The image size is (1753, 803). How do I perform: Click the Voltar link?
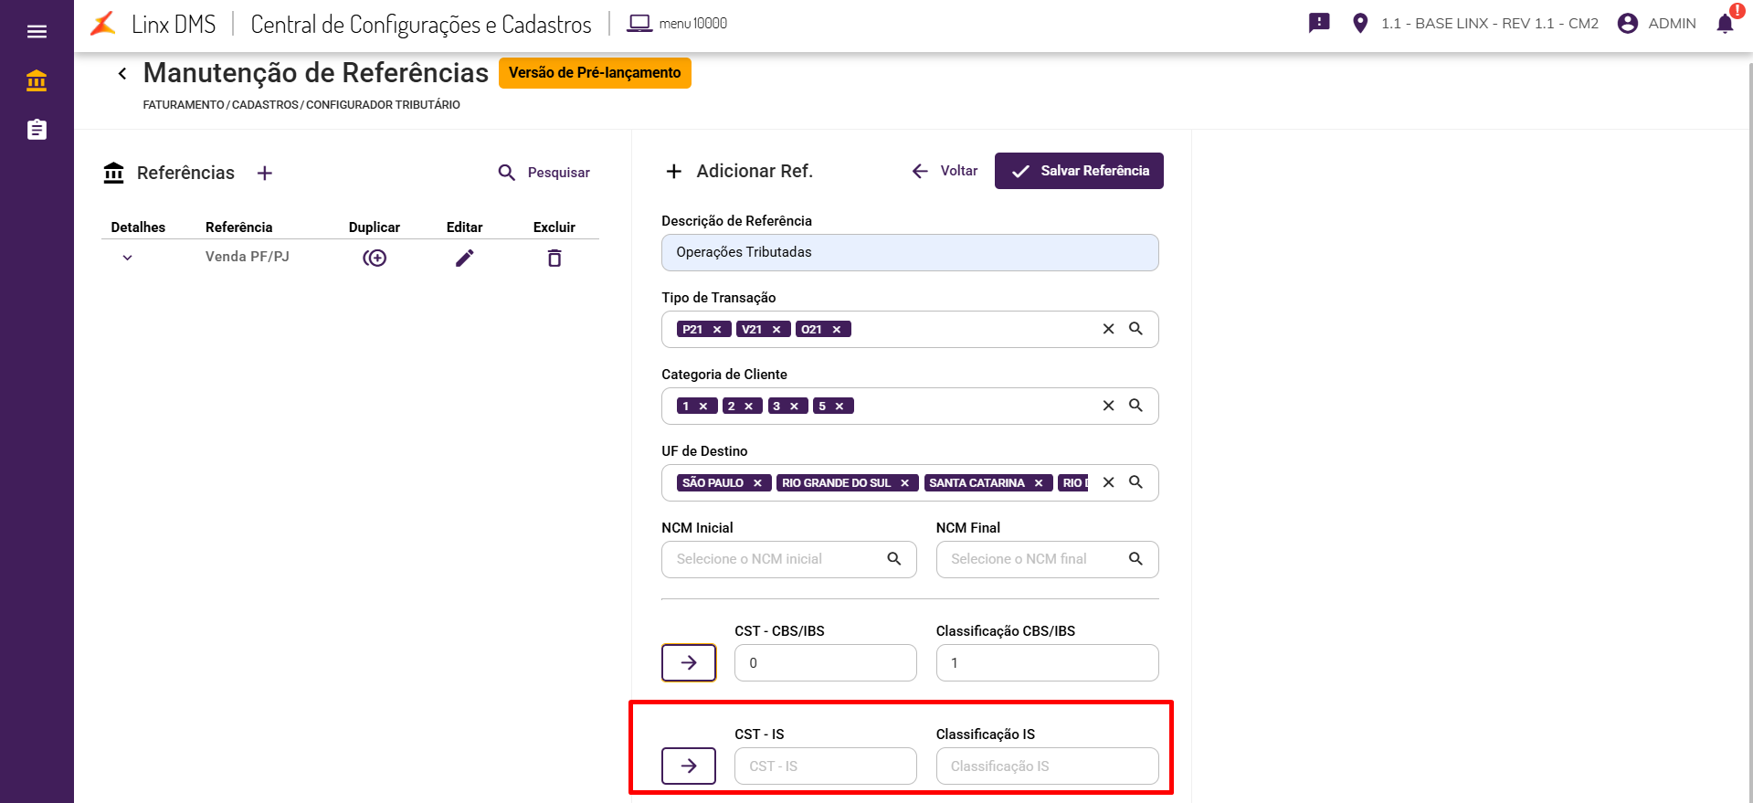(x=945, y=171)
